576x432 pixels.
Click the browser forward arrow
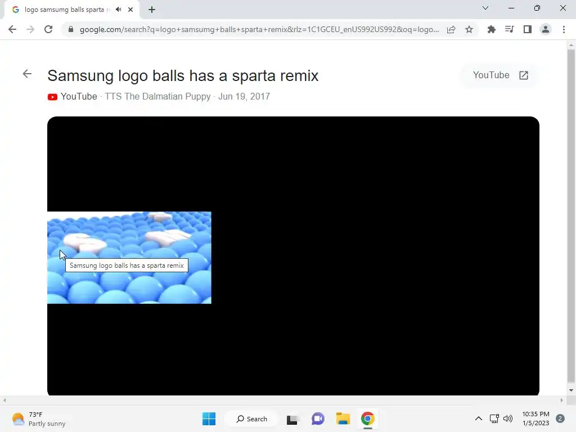pyautogui.click(x=30, y=29)
